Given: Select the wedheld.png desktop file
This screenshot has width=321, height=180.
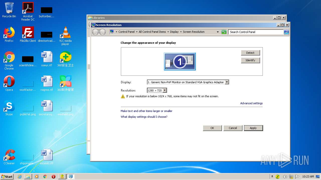Looking at the screenshot, I should click(x=65, y=109).
